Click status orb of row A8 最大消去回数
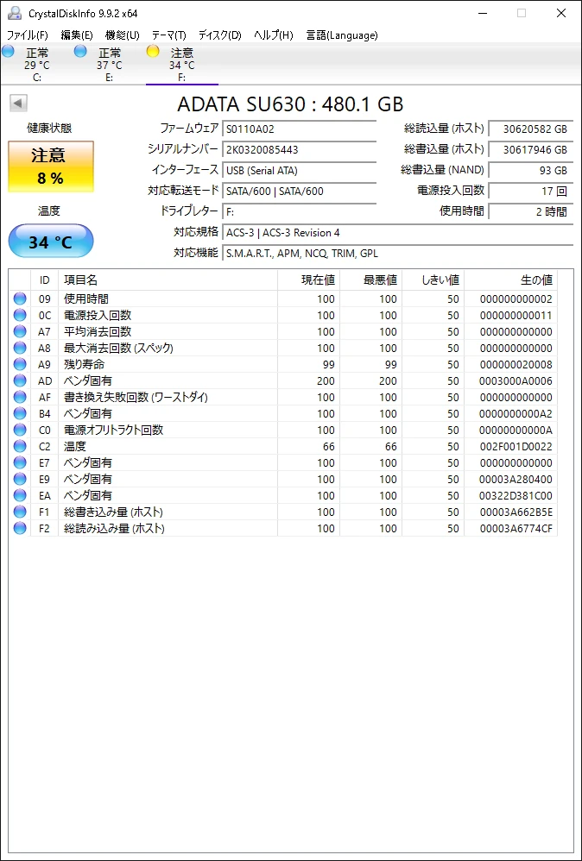Image resolution: width=582 pixels, height=861 pixels. point(20,349)
